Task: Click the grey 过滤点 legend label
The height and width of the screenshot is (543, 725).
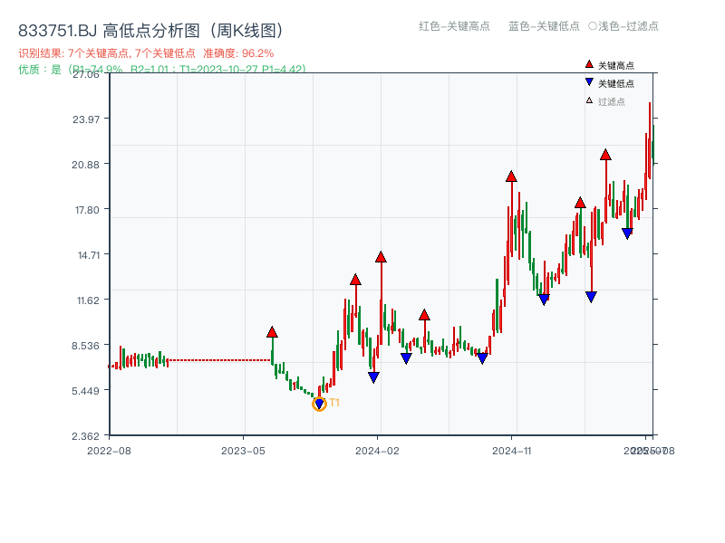Action: pyautogui.click(x=611, y=101)
